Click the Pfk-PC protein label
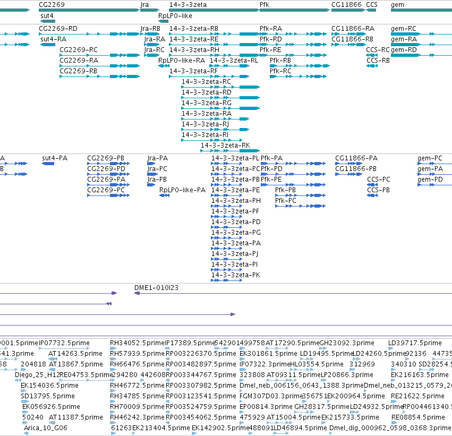This screenshot has height=436, width=452. pyautogui.click(x=285, y=201)
